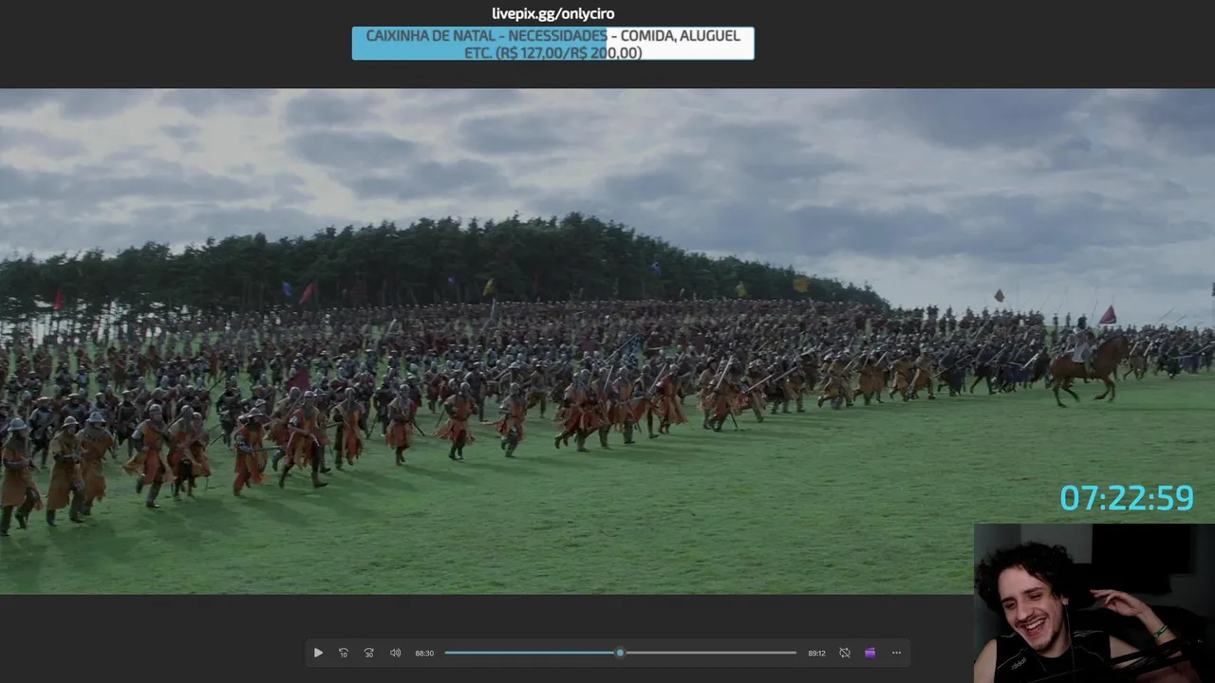Screen dimensions: 1215x683
Task: Click the livepix.gg/onlyciro link text
Action: [553, 13]
